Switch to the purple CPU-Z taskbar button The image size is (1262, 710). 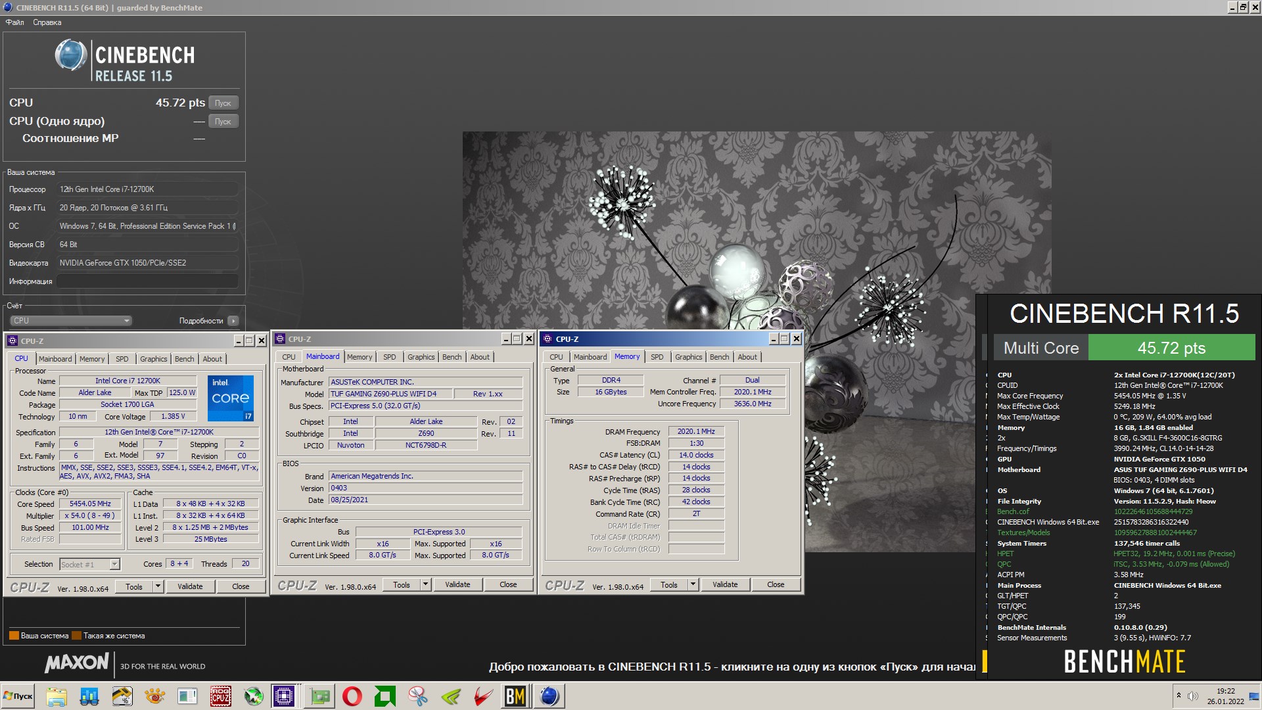pyautogui.click(x=285, y=696)
